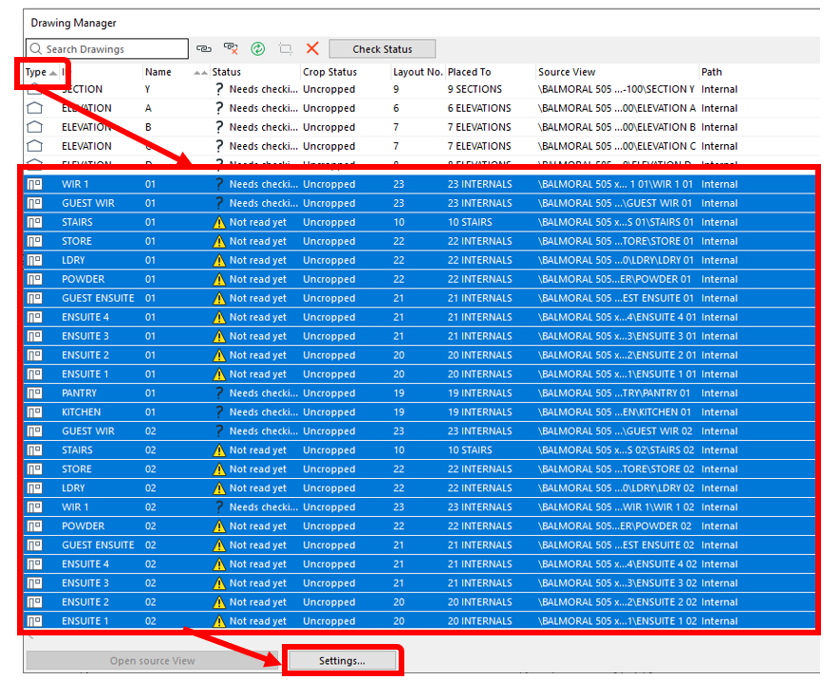Viewport: 840px width, 680px height.
Task: Click the interior elevation icon in row ENSUITE 2 01
Action: [35, 355]
